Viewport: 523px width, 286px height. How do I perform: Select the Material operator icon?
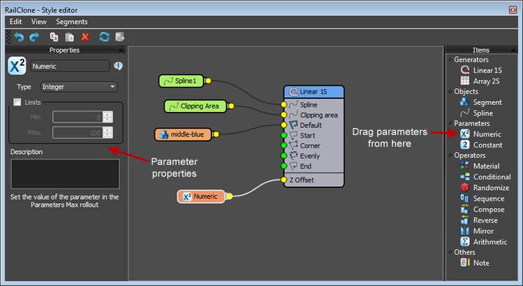pyautogui.click(x=464, y=166)
